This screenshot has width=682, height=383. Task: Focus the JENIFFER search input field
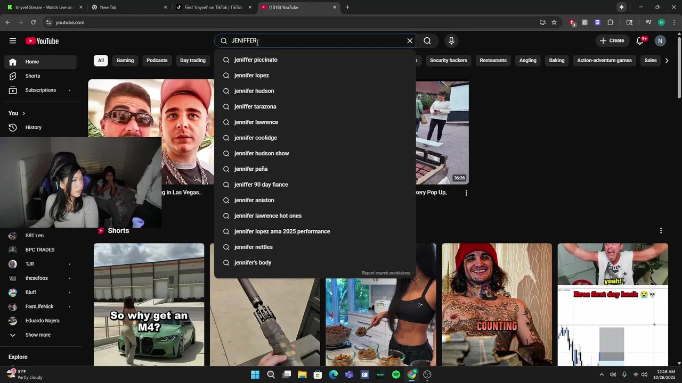[314, 41]
